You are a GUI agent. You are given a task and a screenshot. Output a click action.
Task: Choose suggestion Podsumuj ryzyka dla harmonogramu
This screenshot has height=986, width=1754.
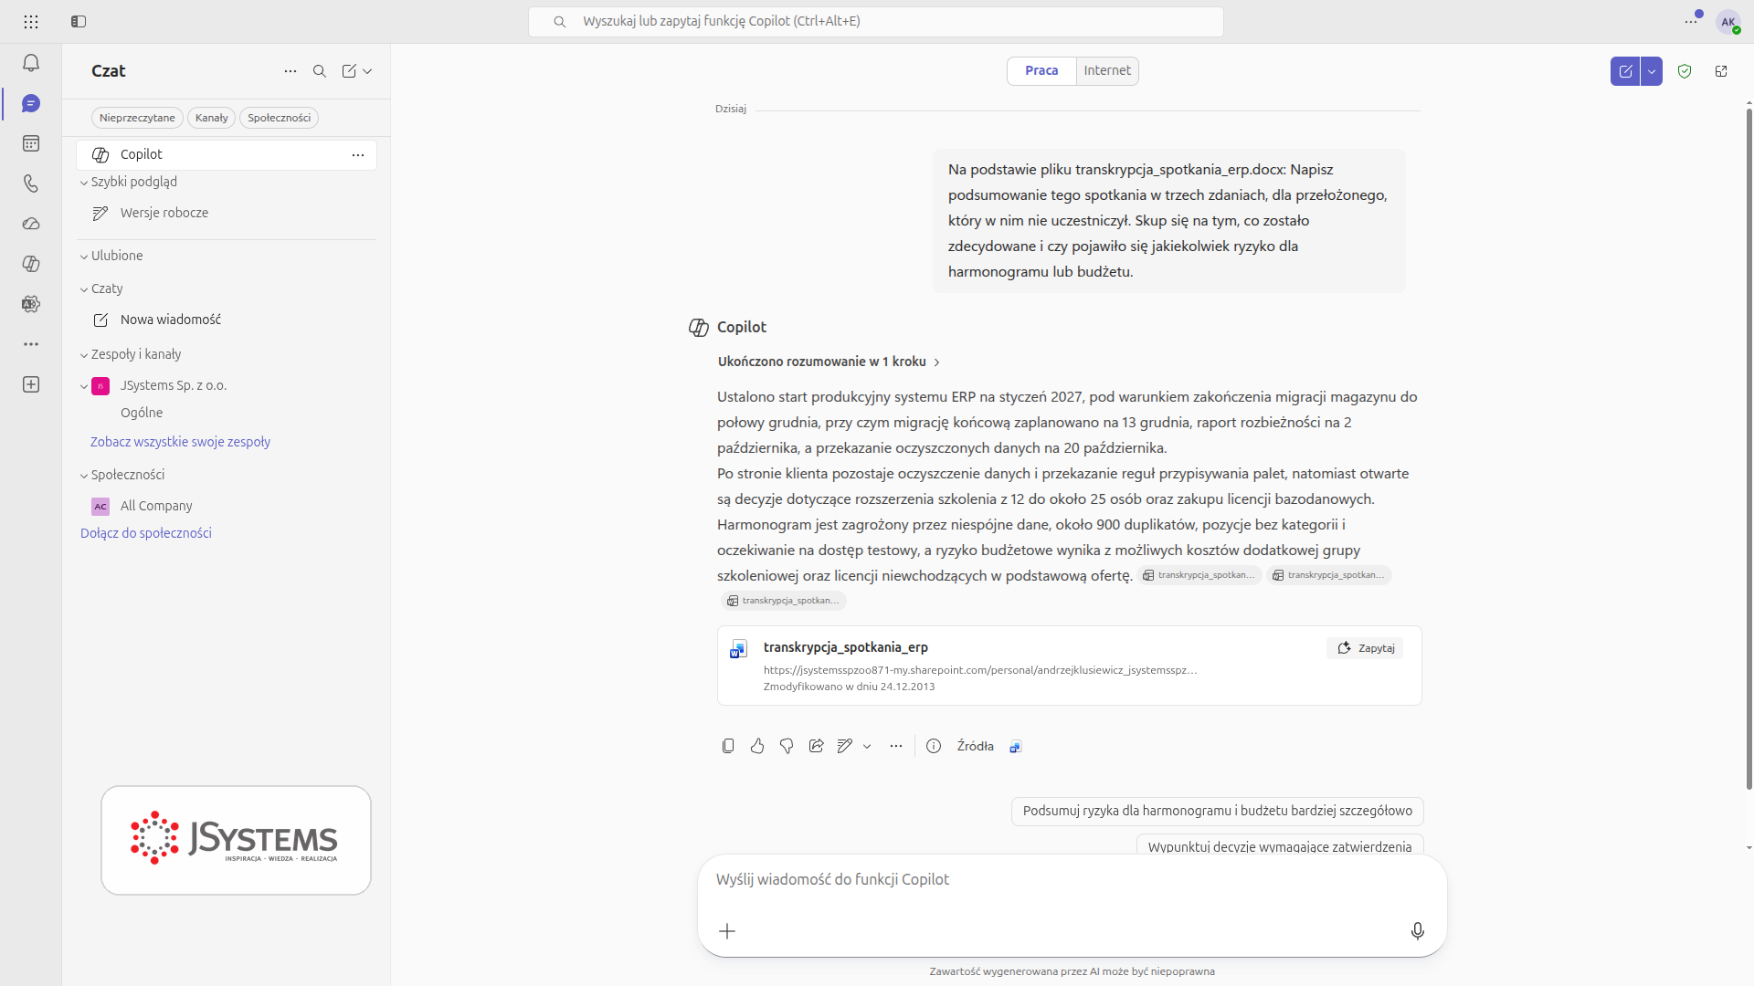1217,811
